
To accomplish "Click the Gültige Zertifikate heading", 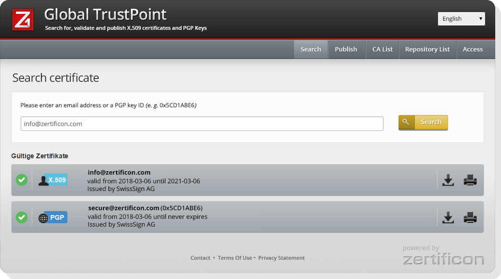I will point(39,156).
